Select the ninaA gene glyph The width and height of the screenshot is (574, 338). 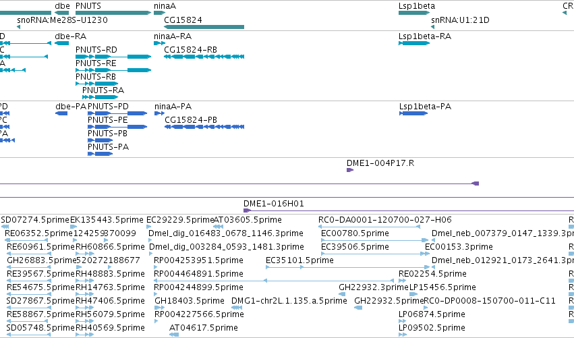tap(160, 13)
